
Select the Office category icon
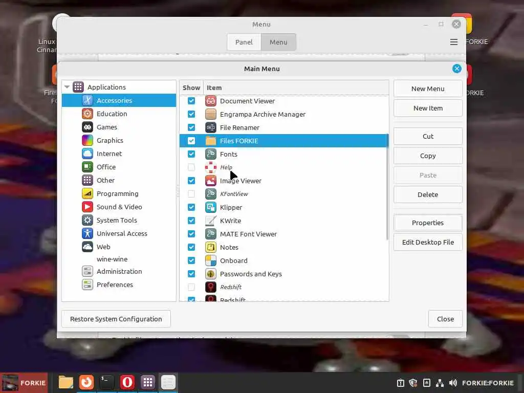(x=87, y=167)
